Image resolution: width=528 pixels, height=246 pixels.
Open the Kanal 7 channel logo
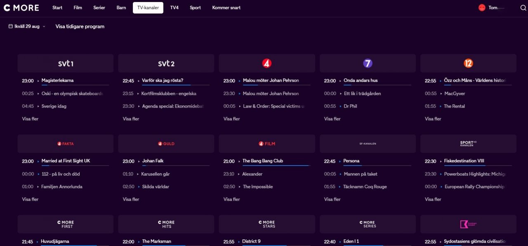[x=368, y=63]
